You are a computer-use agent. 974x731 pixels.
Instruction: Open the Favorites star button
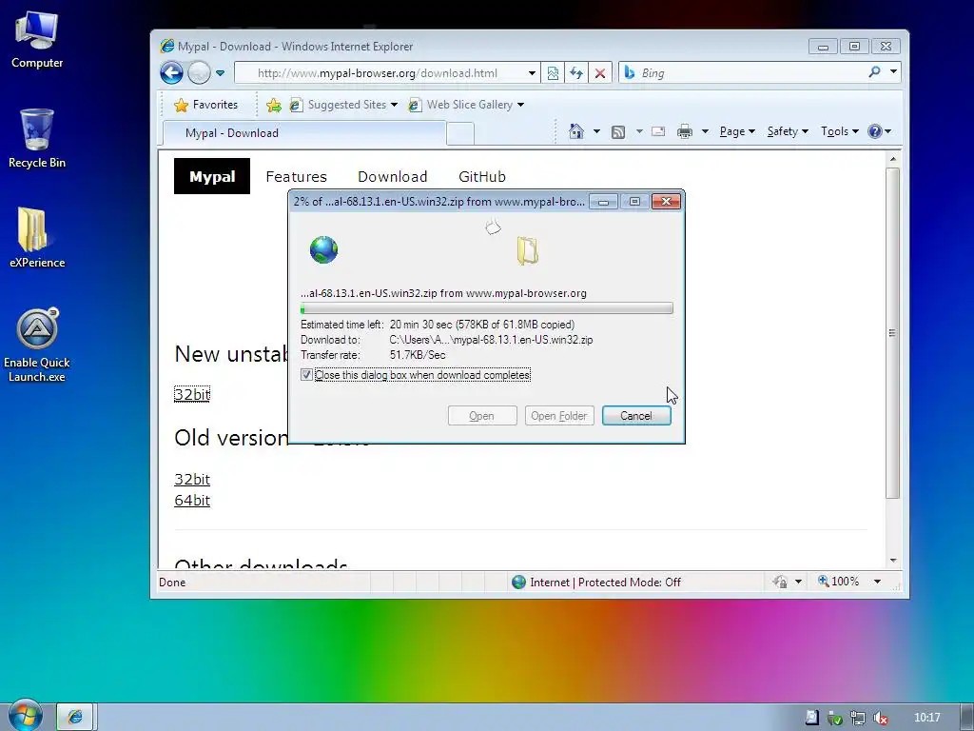click(x=206, y=105)
